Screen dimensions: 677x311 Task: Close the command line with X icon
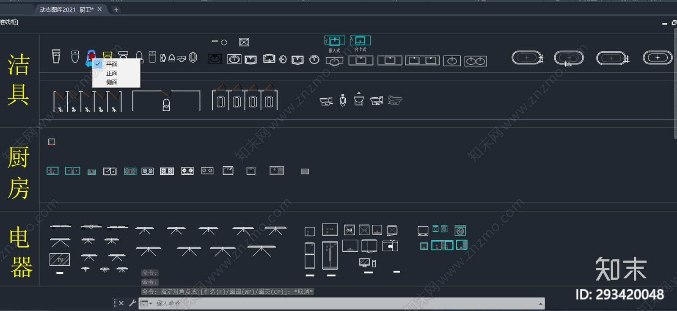coord(121,303)
